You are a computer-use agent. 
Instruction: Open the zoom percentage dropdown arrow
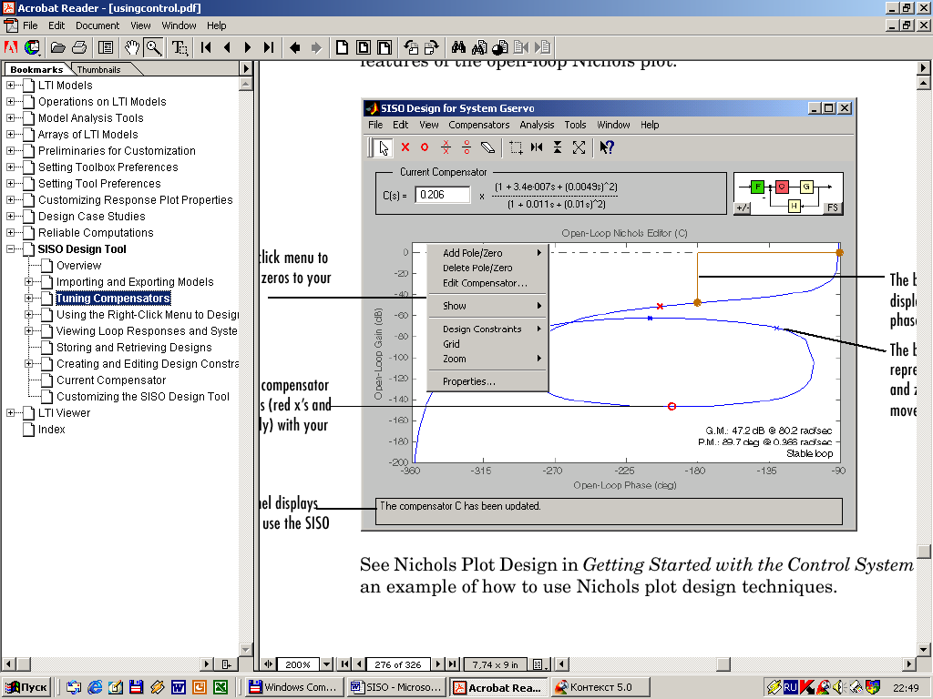coord(327,664)
